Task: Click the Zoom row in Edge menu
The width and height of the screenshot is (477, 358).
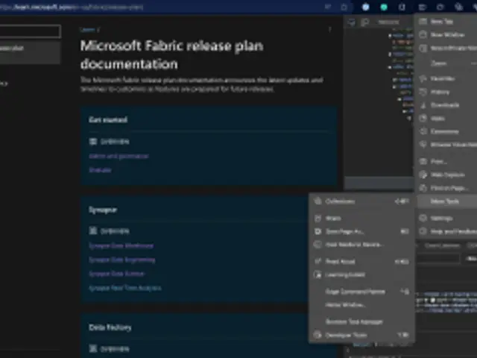Action: 447,63
